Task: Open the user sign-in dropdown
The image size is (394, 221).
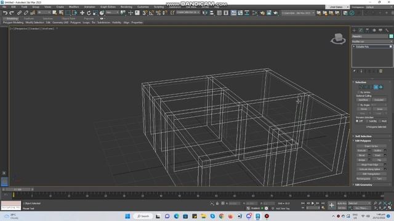Action: click(337, 7)
